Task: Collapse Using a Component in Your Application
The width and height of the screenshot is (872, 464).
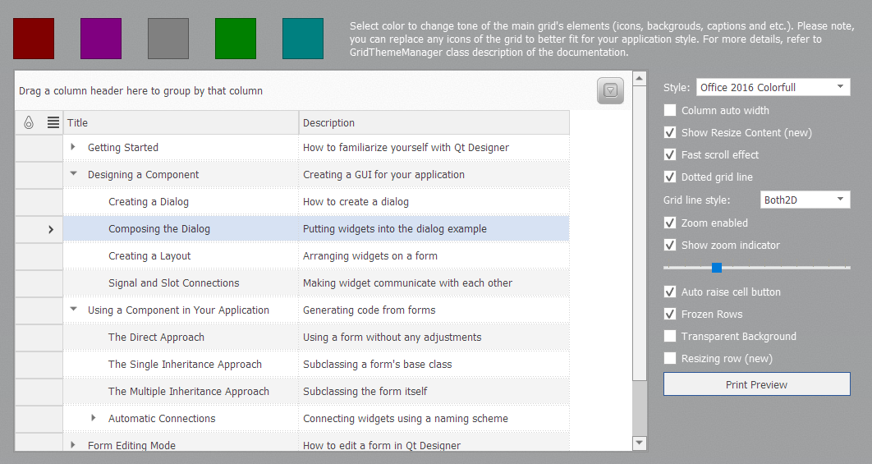Action: [x=73, y=310]
